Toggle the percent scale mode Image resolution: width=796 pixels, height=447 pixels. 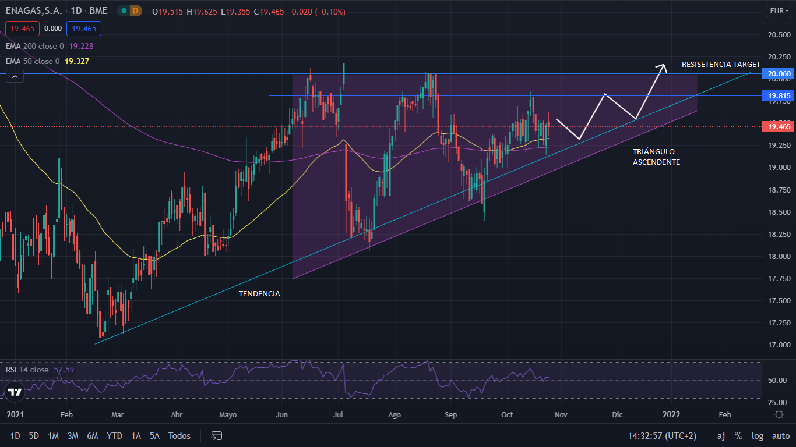click(x=738, y=435)
